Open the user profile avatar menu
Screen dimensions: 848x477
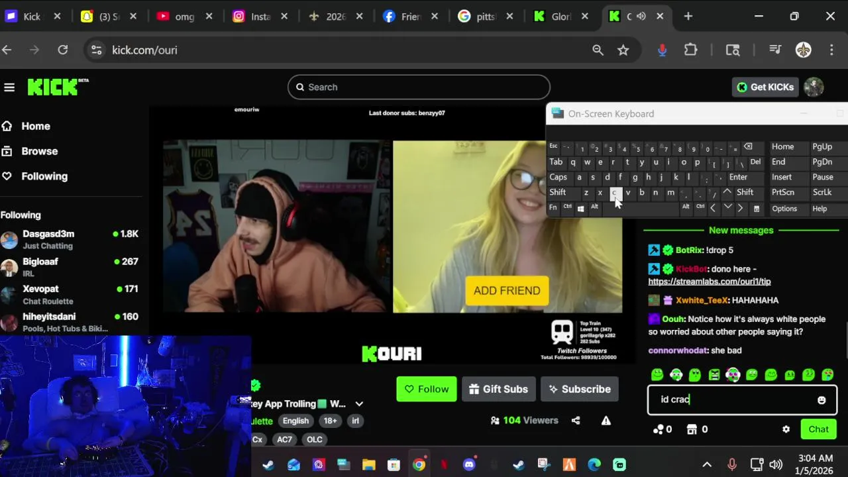[x=814, y=87]
